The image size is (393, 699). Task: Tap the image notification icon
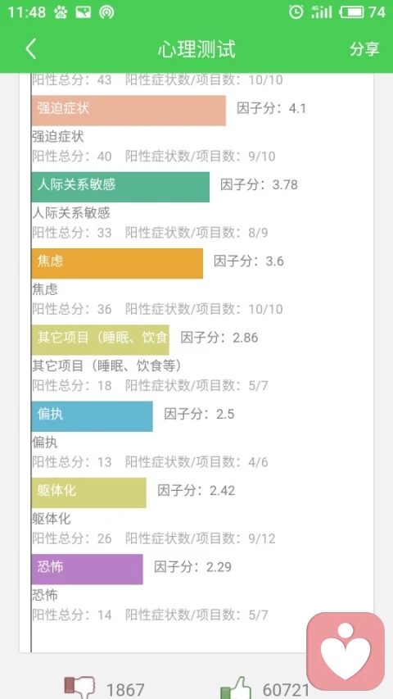[84, 12]
